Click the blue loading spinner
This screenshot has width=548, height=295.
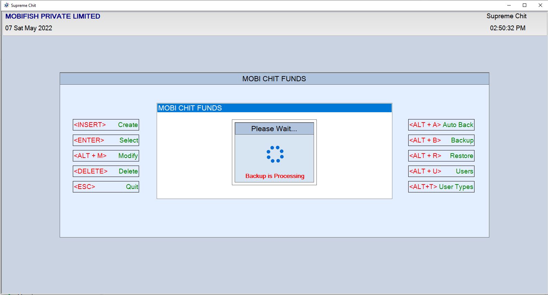pyautogui.click(x=275, y=154)
